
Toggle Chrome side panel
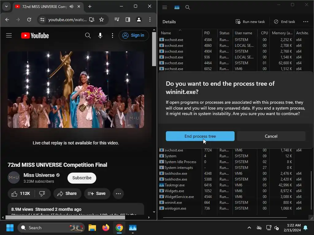click(128, 19)
